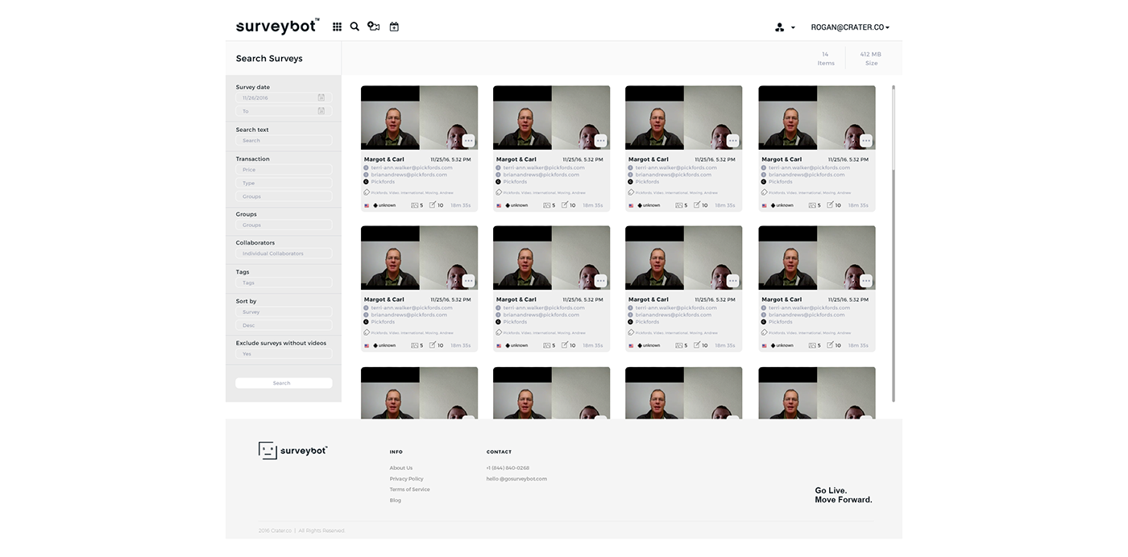
Task: Open the Privacy Policy footer link
Action: pos(406,479)
